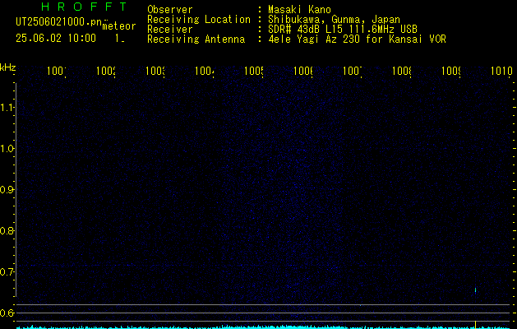Image resolution: width=517 pixels, height=329 pixels.
Task: Click the Receiving Location label
Action: tap(199, 20)
